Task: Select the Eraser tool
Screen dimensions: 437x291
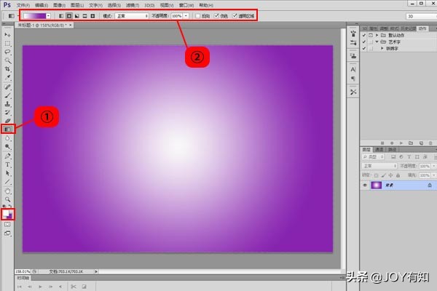Action: [x=7, y=121]
